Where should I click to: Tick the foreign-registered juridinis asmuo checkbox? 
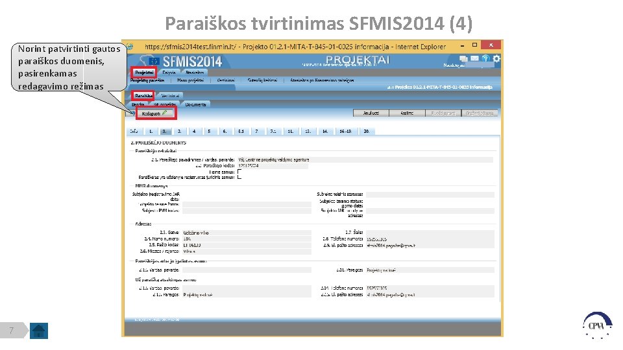(239, 177)
